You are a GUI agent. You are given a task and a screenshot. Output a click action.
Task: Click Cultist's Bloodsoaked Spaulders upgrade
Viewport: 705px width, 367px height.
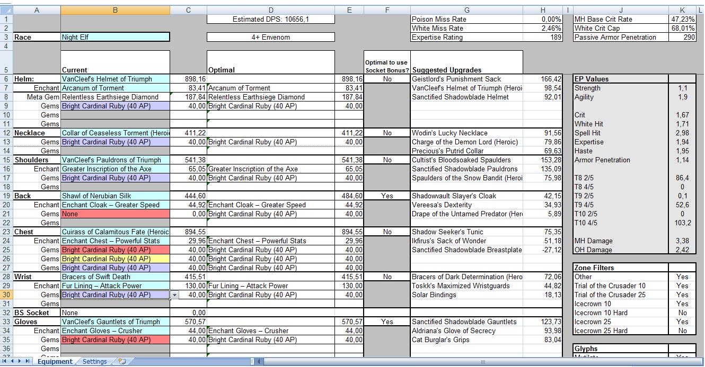pyautogui.click(x=467, y=160)
